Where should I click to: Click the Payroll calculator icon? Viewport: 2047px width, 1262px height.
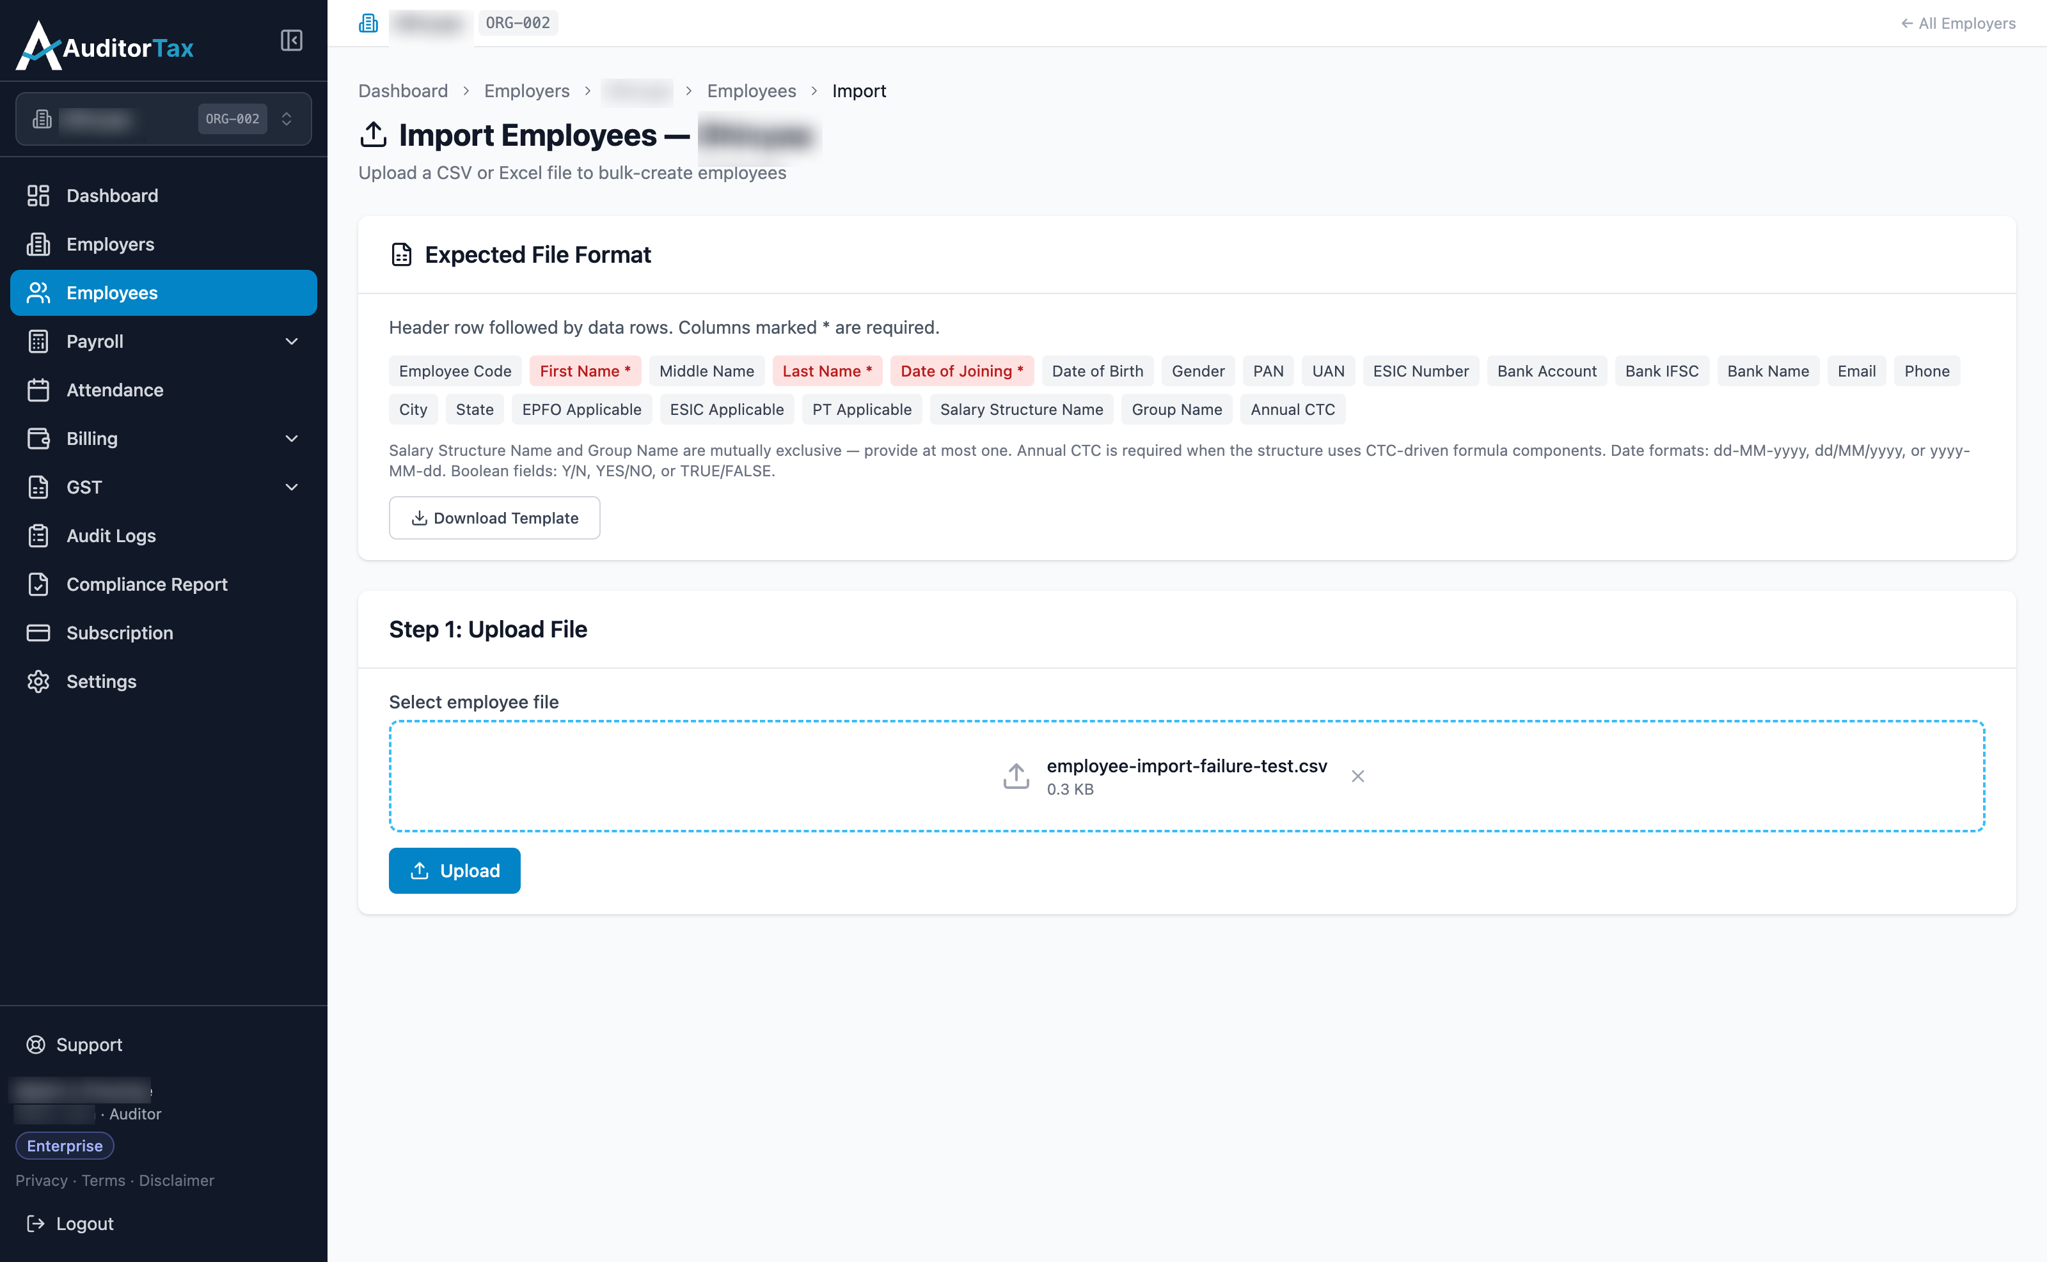38,341
